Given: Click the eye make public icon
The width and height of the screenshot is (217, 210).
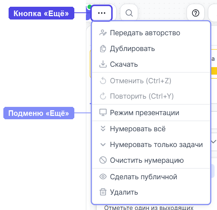Looking at the screenshot, I should [x=103, y=177].
